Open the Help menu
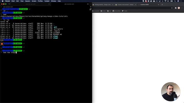 point(59,1)
